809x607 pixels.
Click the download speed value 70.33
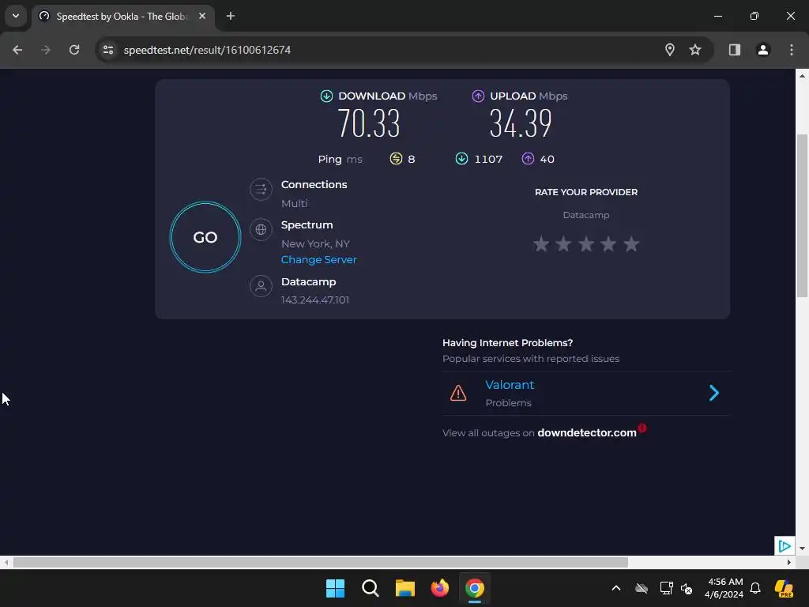pyautogui.click(x=369, y=123)
